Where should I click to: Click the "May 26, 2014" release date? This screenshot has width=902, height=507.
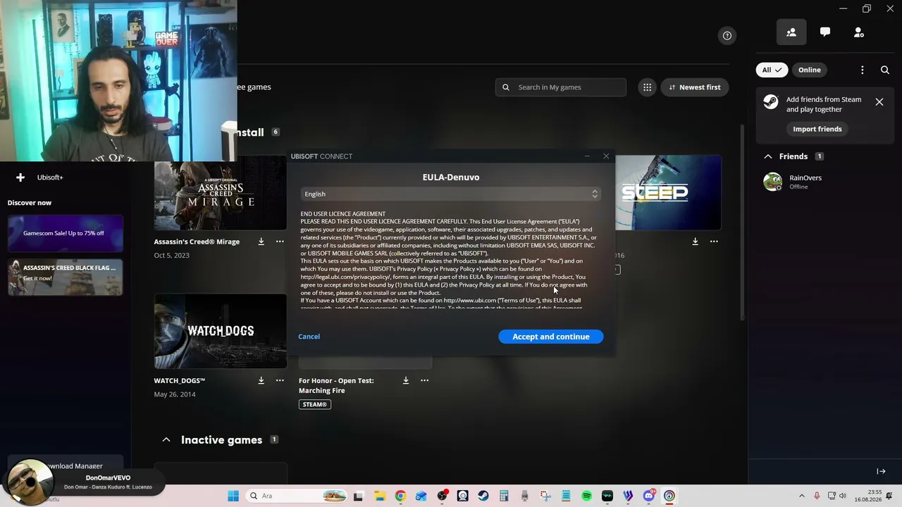[175, 394]
